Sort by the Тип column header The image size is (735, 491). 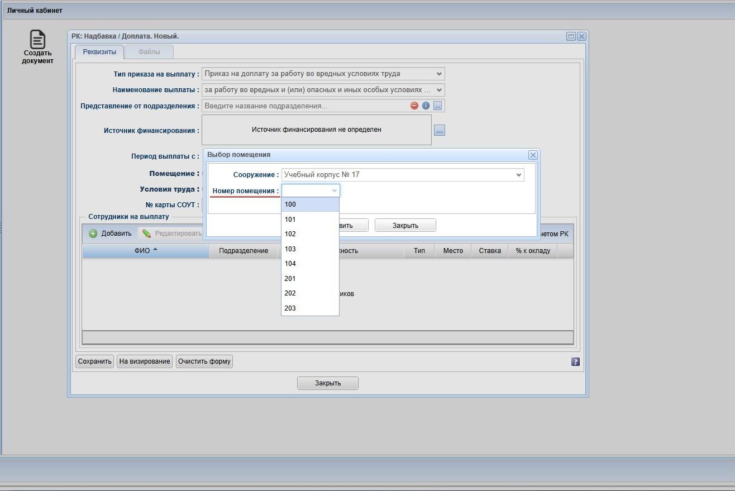419,251
